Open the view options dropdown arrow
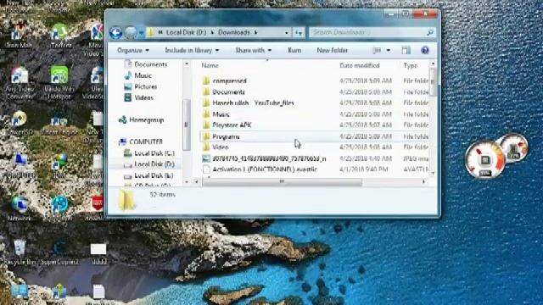 click(389, 51)
